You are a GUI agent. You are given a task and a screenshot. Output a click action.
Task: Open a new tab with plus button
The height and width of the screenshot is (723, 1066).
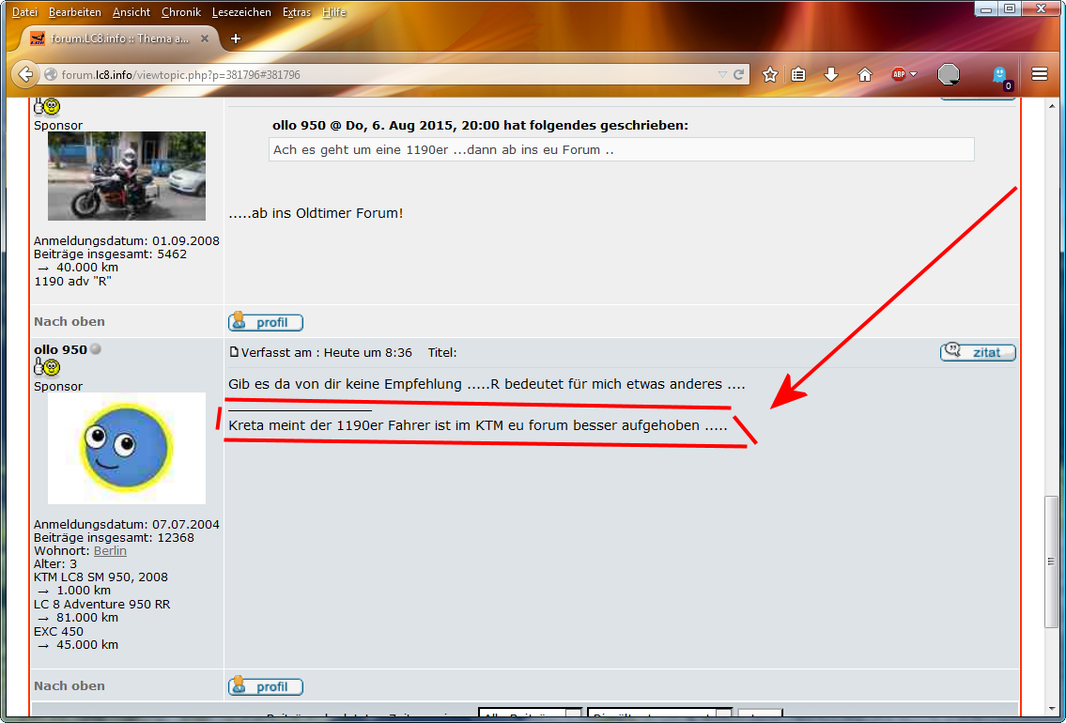236,38
